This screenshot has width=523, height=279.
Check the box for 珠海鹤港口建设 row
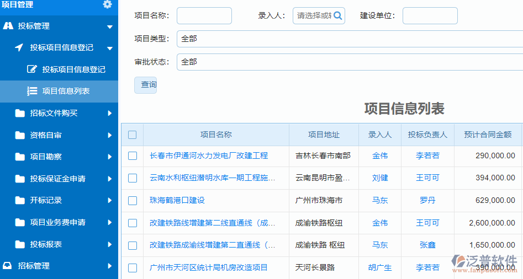tap(133, 200)
